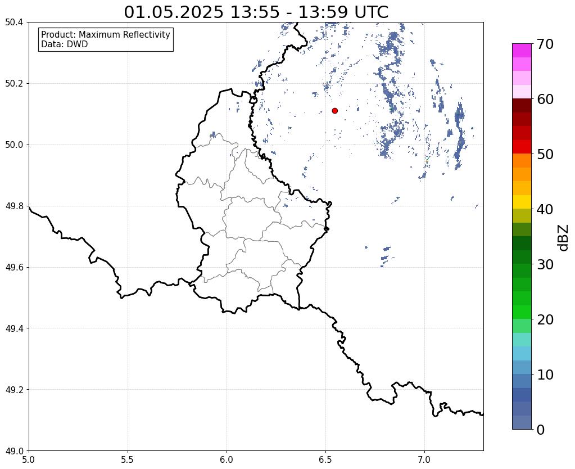575x469 pixels.
Task: Click the colorbar tick label 0
Action: click(541, 430)
